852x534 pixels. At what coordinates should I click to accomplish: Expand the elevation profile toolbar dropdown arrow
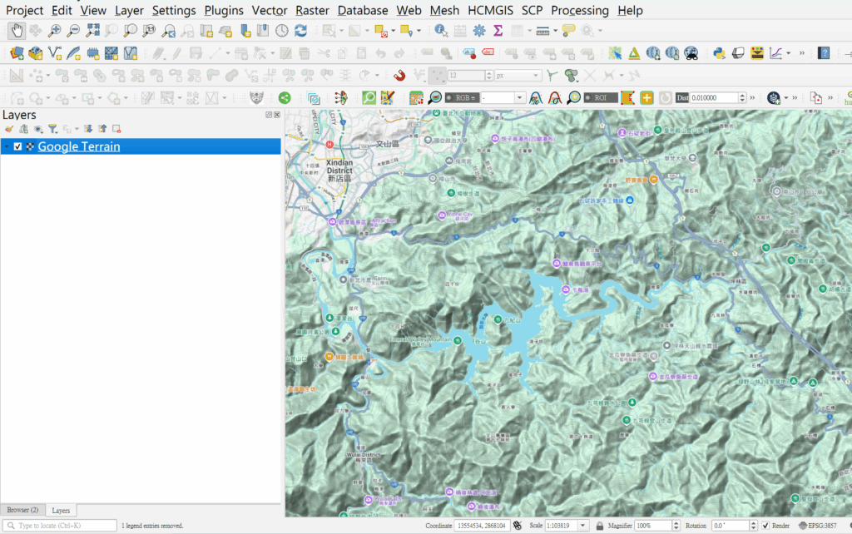click(789, 53)
